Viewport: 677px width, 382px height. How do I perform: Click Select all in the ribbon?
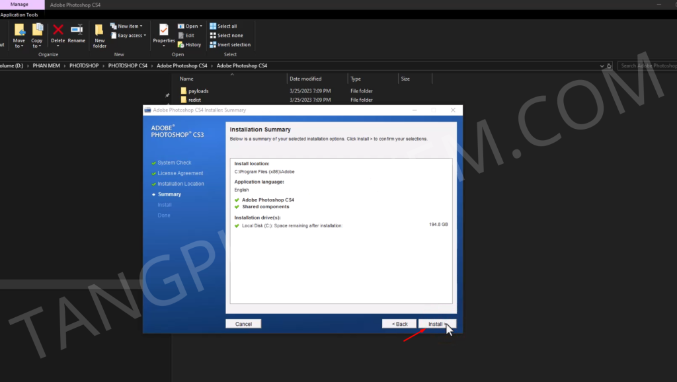point(223,26)
